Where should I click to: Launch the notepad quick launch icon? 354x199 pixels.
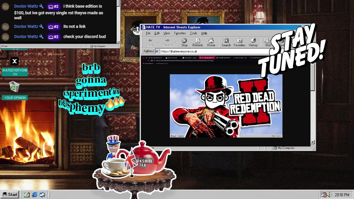(x=27, y=195)
